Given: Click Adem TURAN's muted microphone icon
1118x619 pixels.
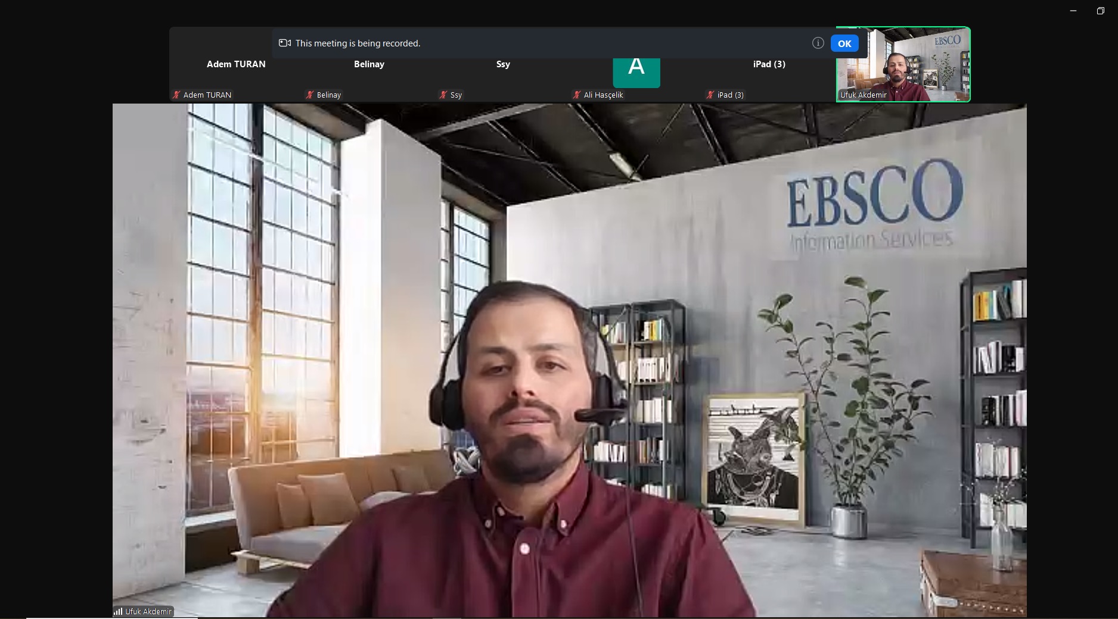Looking at the screenshot, I should coord(176,95).
